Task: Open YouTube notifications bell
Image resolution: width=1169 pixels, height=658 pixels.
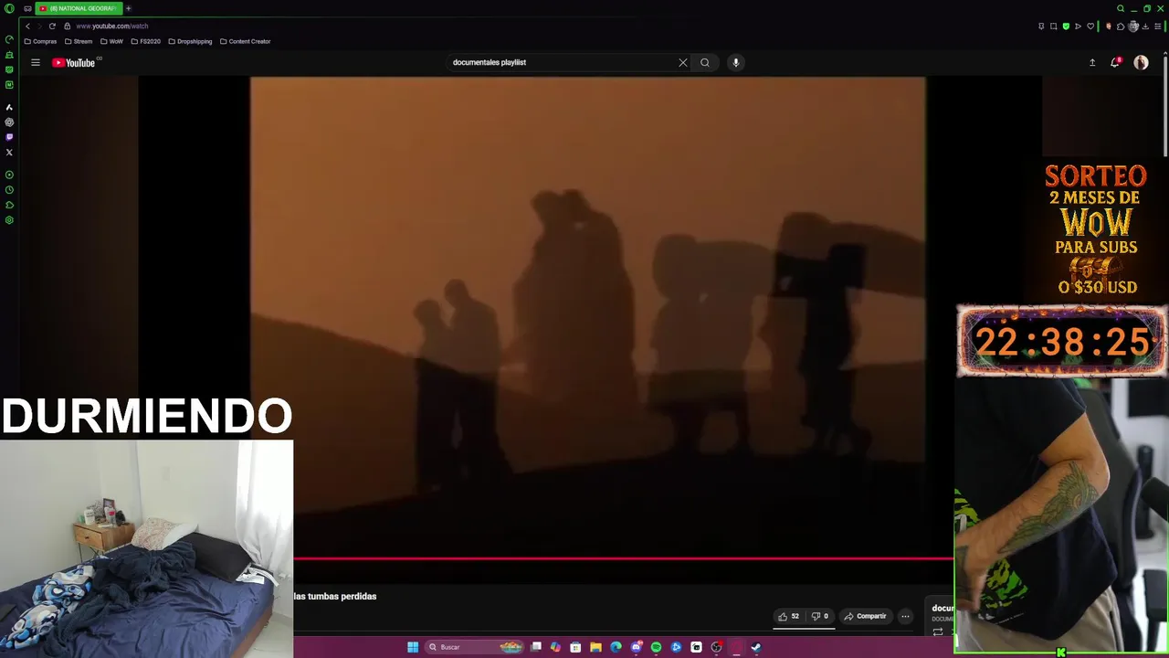Action: point(1115,62)
